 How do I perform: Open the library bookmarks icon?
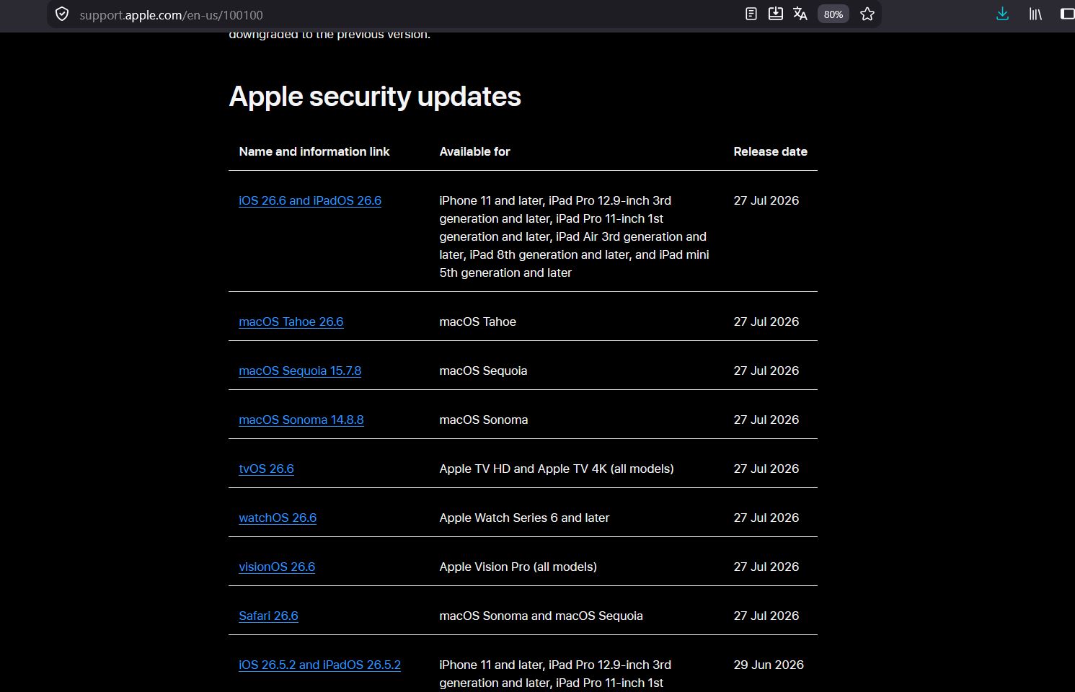click(1035, 14)
